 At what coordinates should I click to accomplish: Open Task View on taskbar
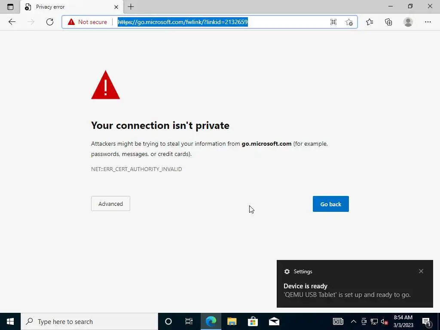[x=189, y=321]
